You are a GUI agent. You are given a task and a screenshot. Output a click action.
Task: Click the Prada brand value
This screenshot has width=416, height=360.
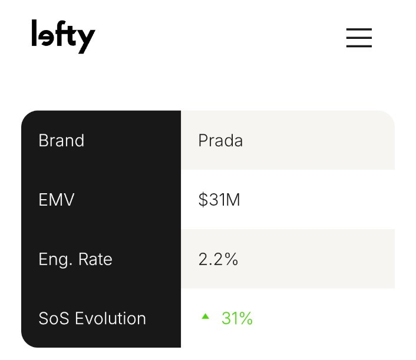pyautogui.click(x=220, y=140)
